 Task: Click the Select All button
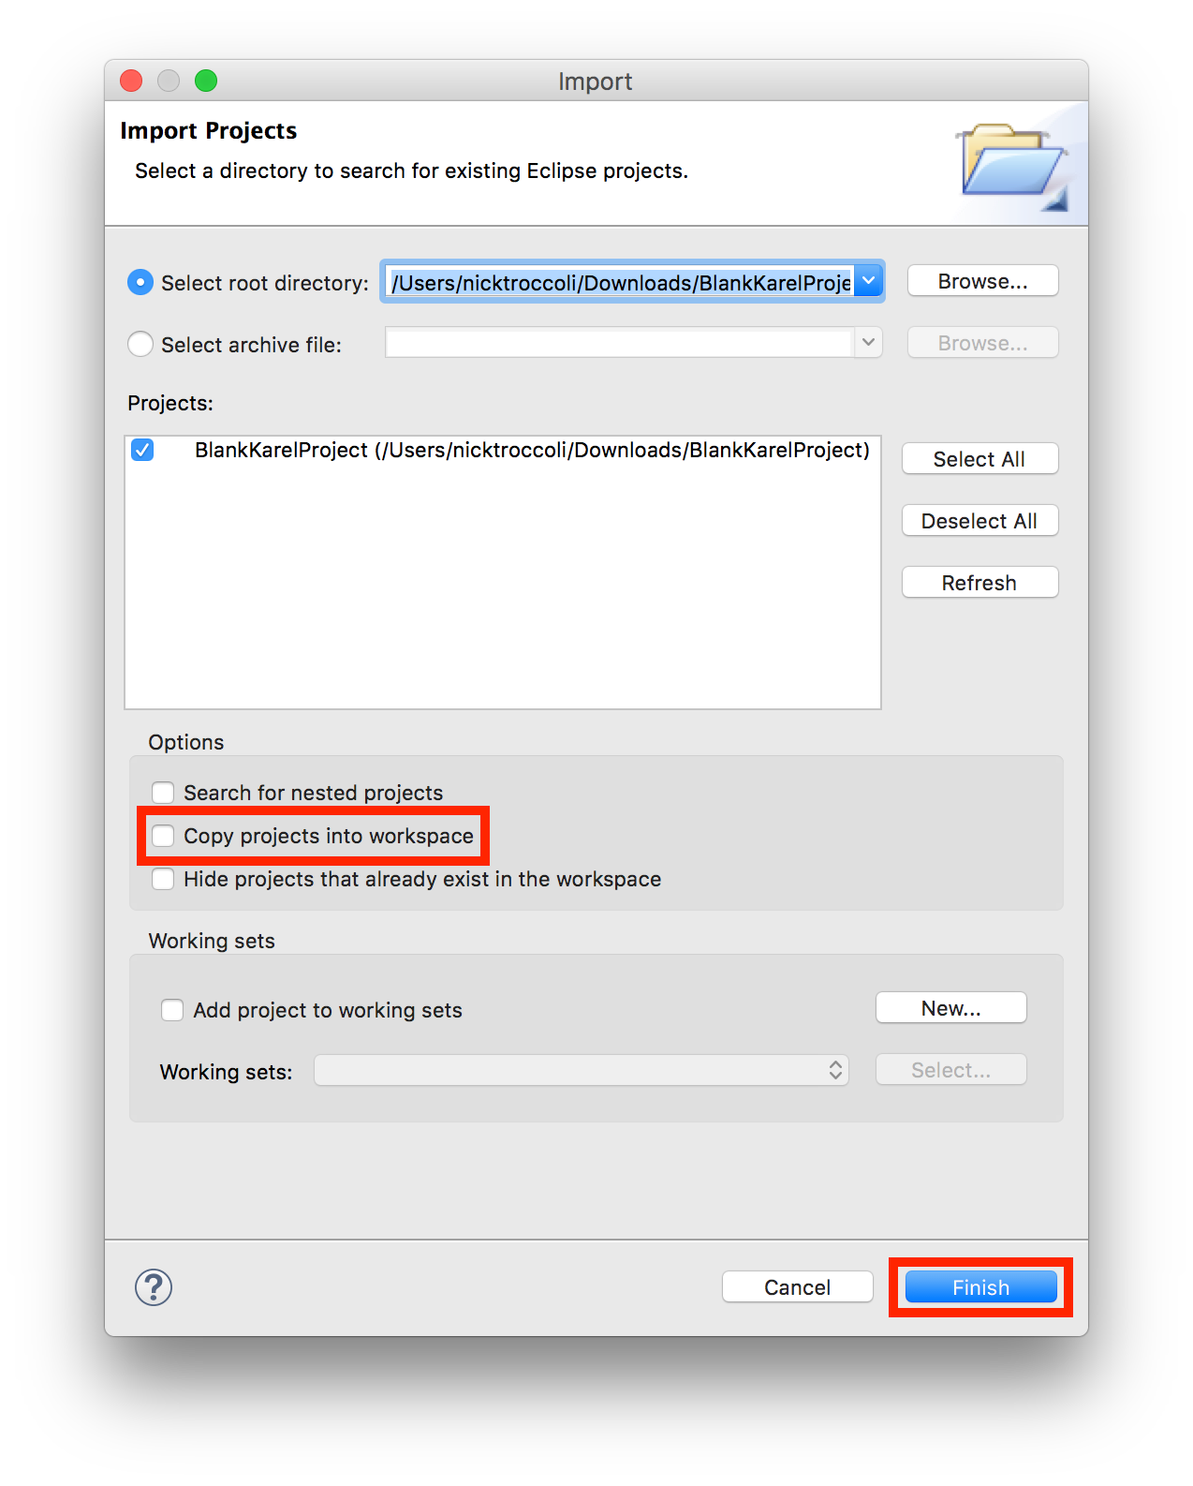click(980, 459)
